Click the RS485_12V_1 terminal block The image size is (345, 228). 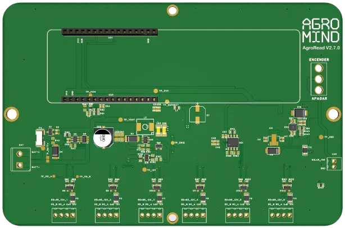pos(64,215)
